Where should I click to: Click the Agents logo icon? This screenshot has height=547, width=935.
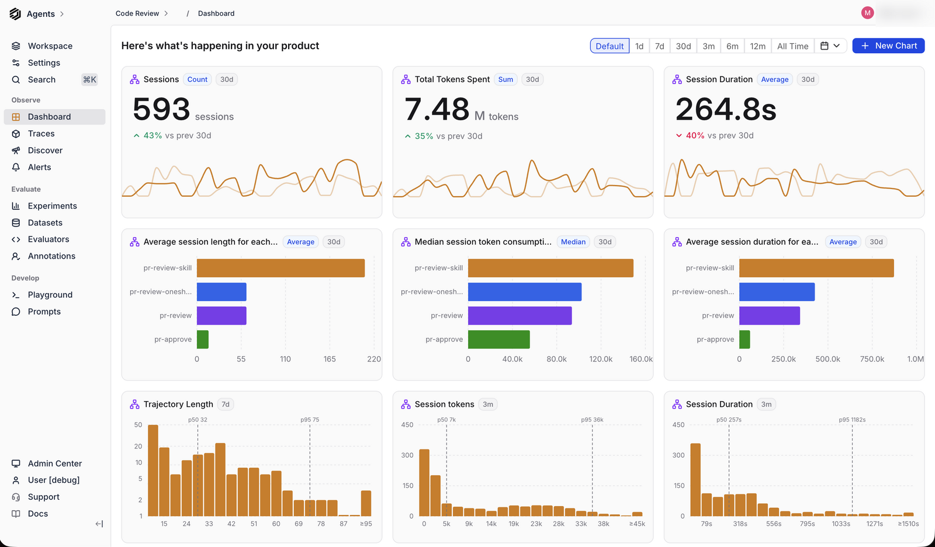(15, 13)
